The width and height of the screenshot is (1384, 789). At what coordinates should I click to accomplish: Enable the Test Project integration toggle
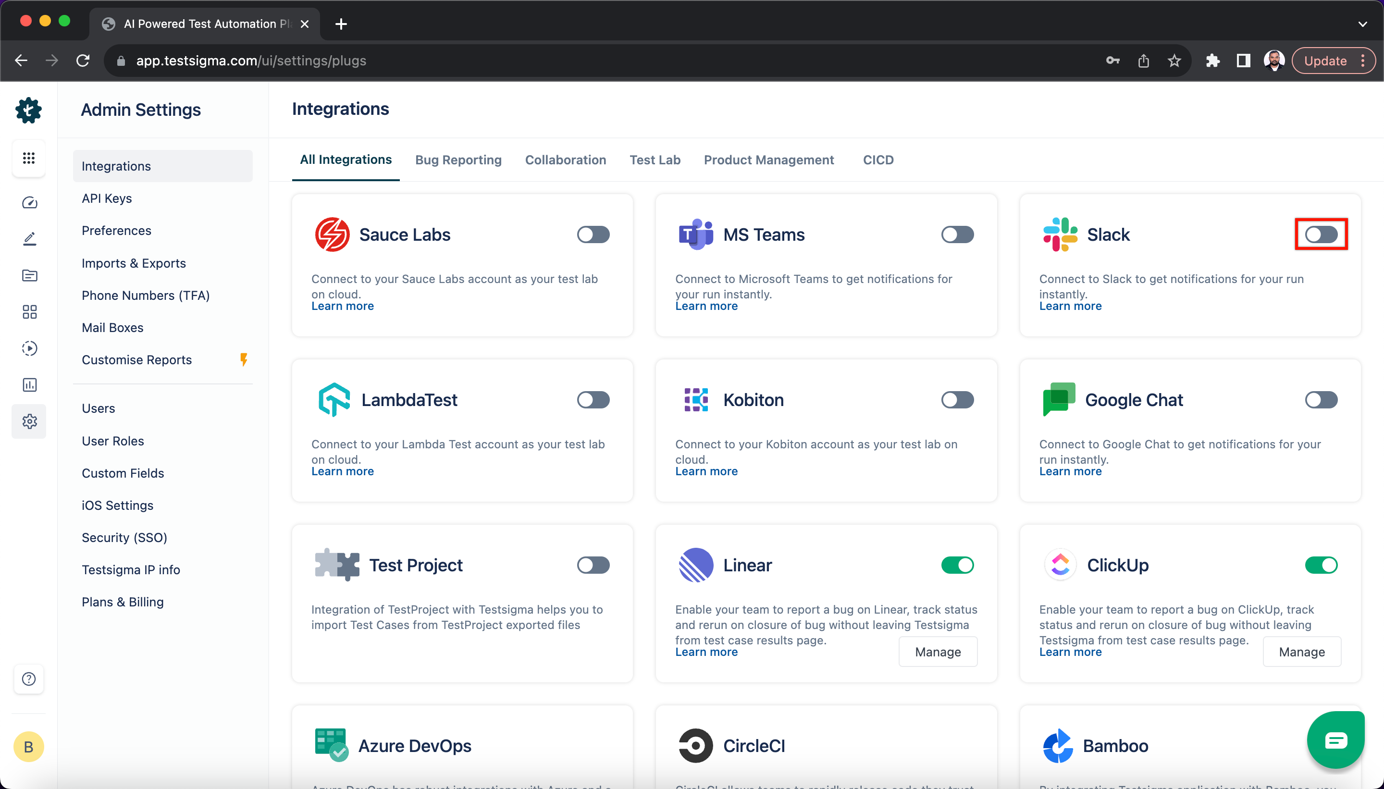[593, 565]
